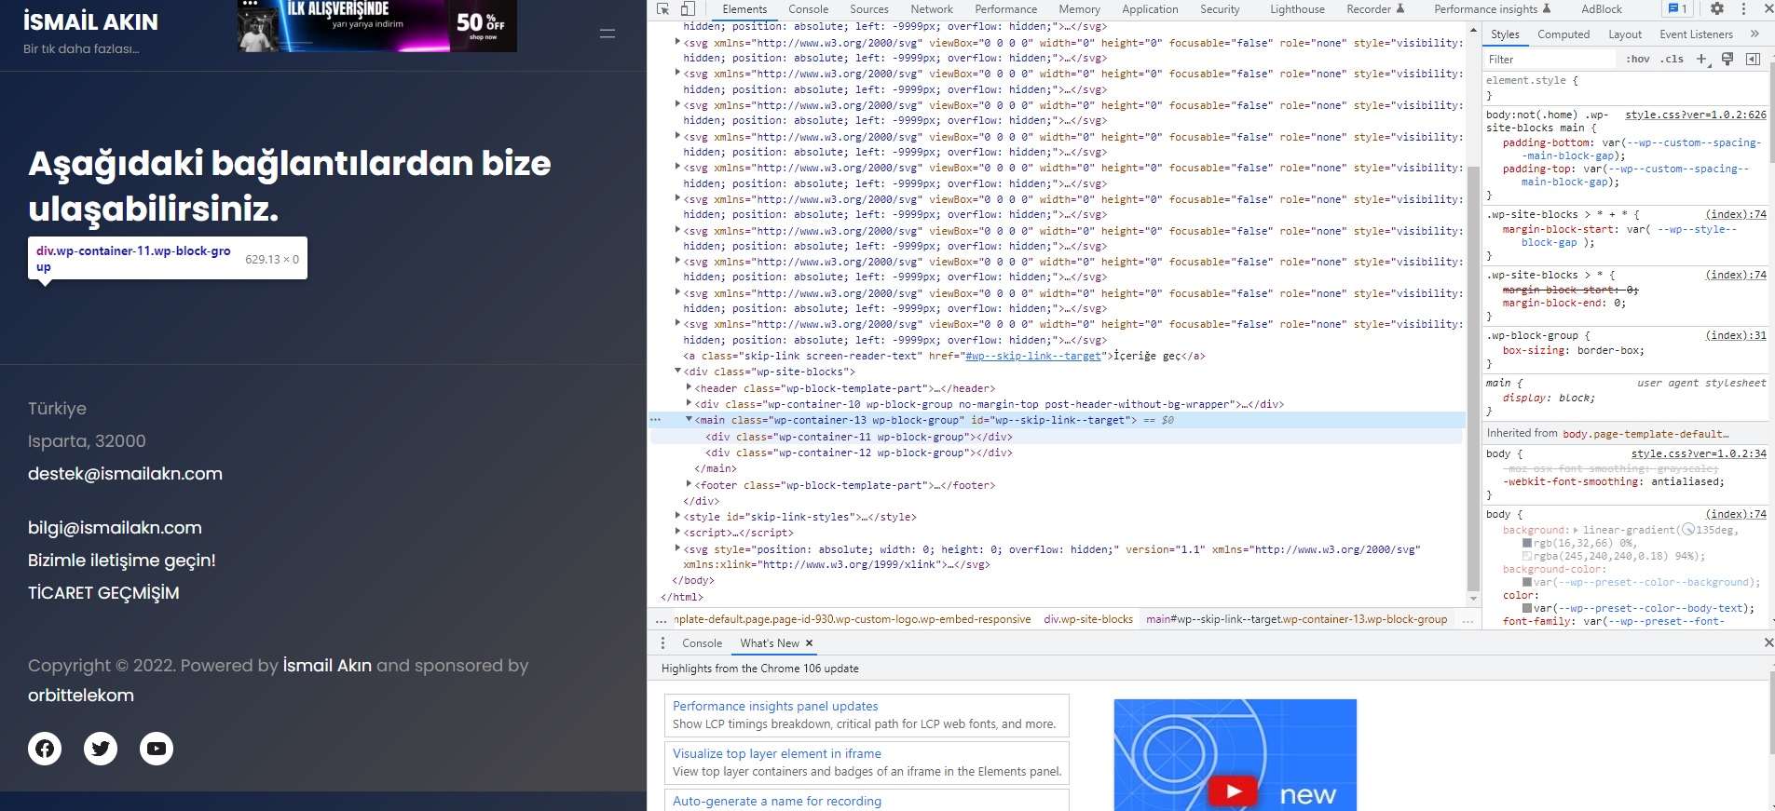Open the Network tab
1775x811 pixels.
coord(932,9)
